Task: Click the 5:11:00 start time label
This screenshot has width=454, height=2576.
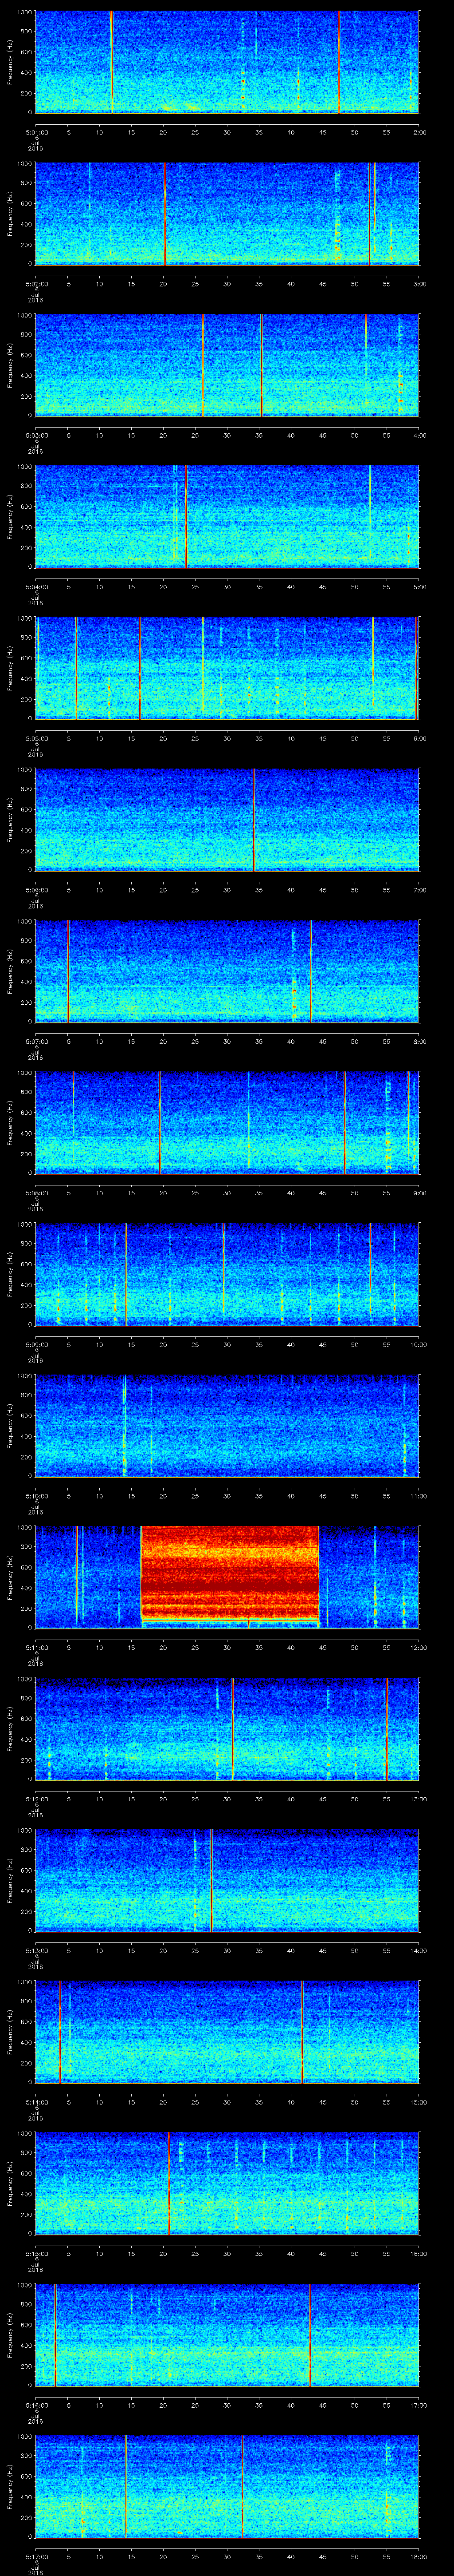Action: point(36,1647)
